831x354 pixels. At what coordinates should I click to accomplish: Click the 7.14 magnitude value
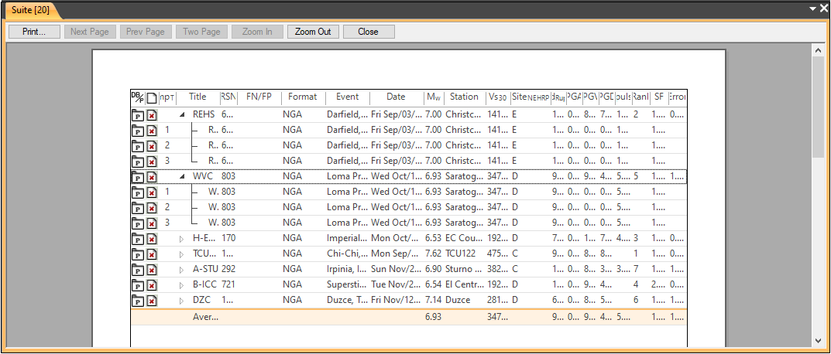coord(433,300)
